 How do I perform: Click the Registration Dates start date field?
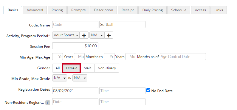[75, 91]
